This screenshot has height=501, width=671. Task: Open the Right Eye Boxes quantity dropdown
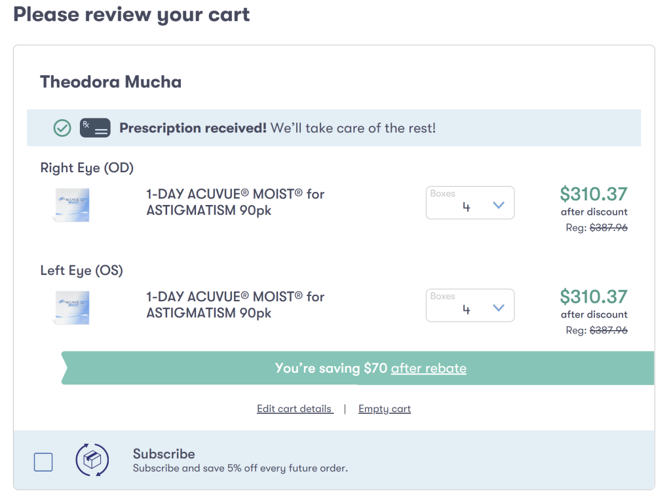click(x=470, y=203)
